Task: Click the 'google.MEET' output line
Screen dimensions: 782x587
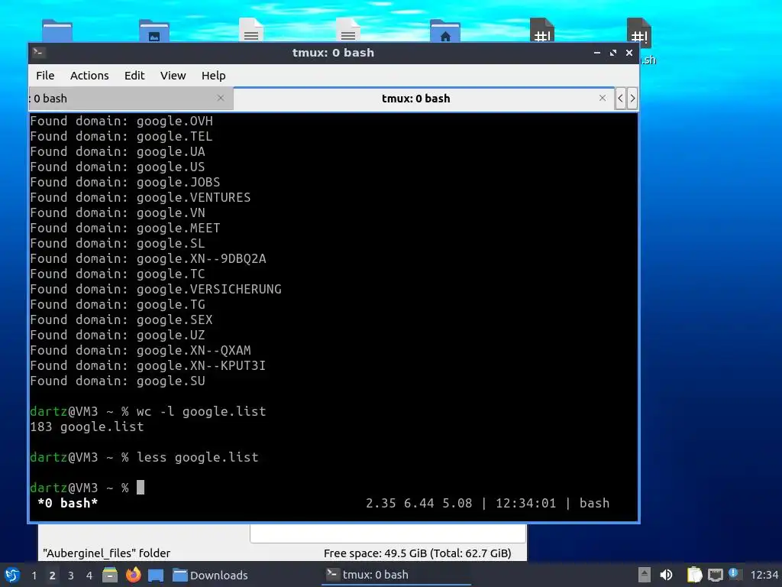Action: pyautogui.click(x=125, y=228)
